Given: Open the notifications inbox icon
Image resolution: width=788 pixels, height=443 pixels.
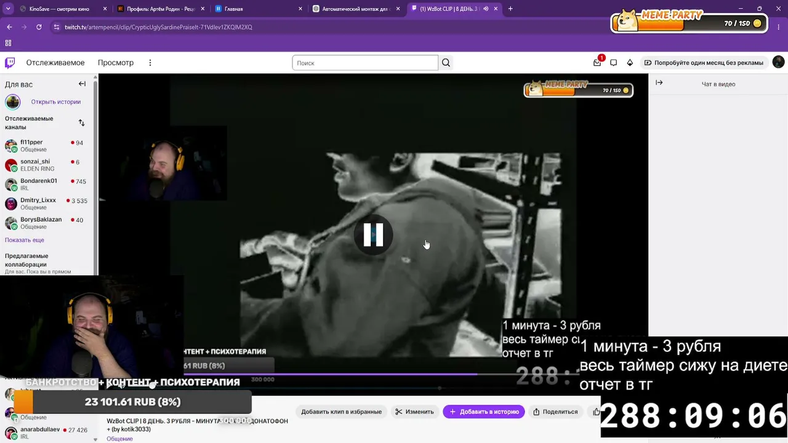Looking at the screenshot, I should [x=597, y=63].
